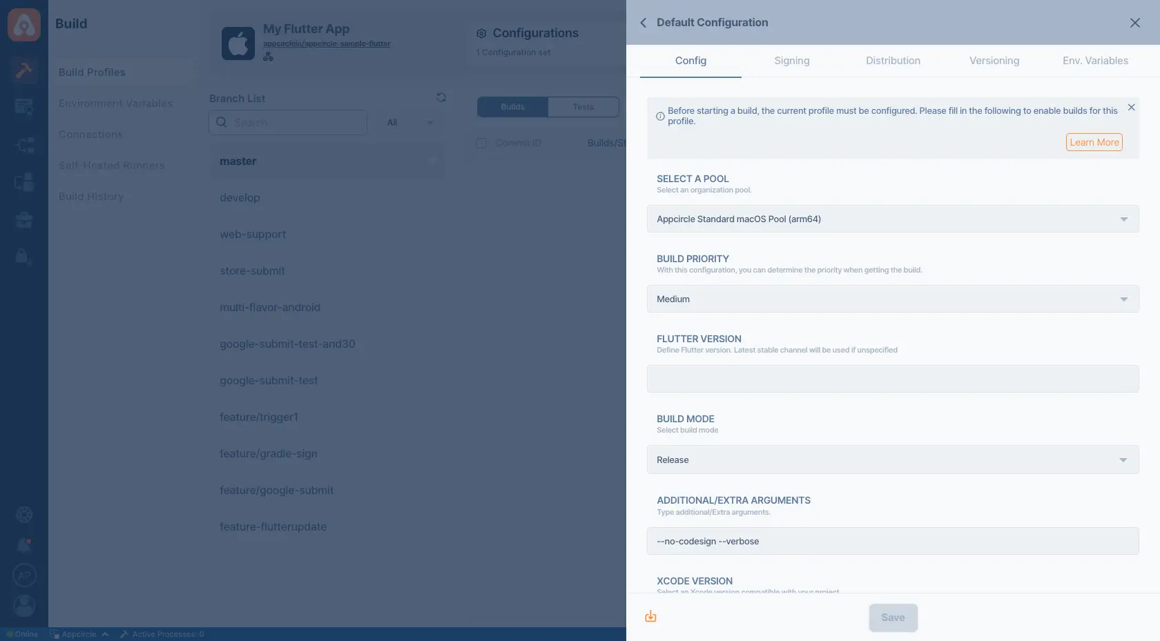Click the back arrow beside Default Configuration
The image size is (1160, 641).
pyautogui.click(x=643, y=23)
